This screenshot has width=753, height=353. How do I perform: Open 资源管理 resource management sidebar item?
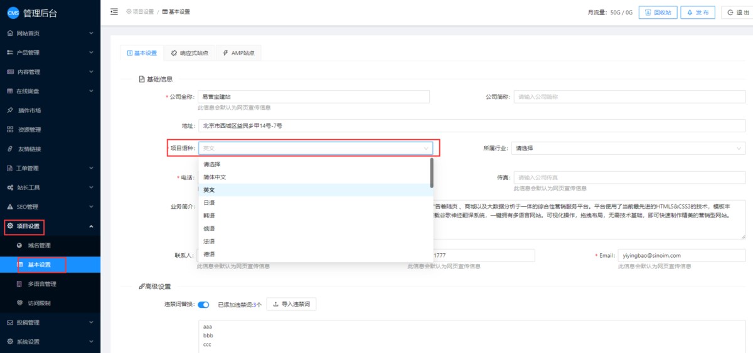pos(29,130)
